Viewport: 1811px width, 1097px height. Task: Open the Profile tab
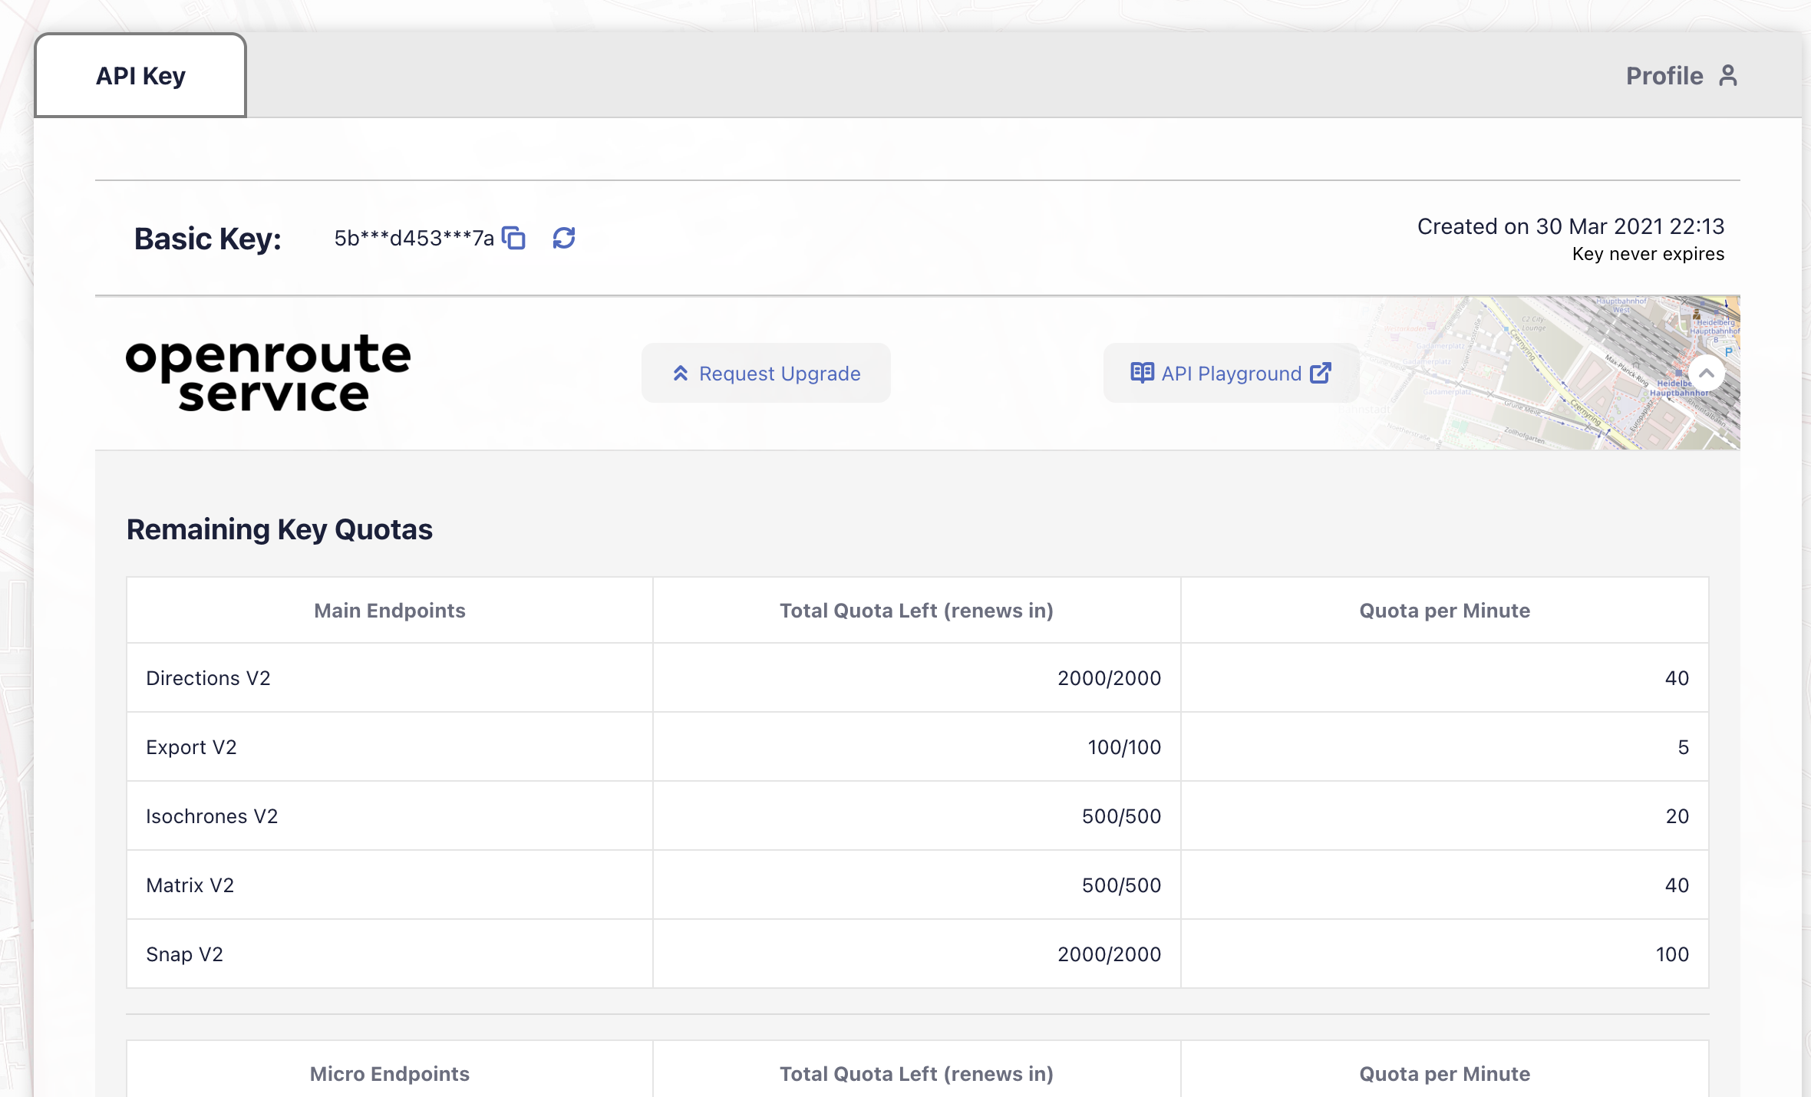pyautogui.click(x=1681, y=75)
